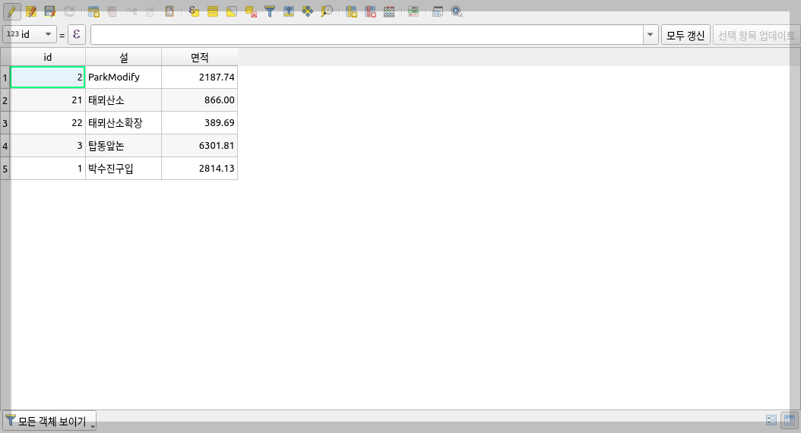Click the id cell with value 3
The height and width of the screenshot is (433, 801).
[48, 146]
